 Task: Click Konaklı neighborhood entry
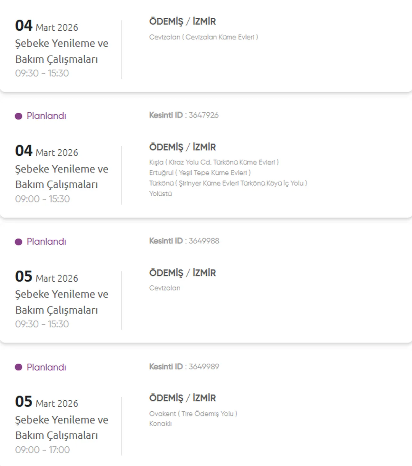pyautogui.click(x=160, y=424)
